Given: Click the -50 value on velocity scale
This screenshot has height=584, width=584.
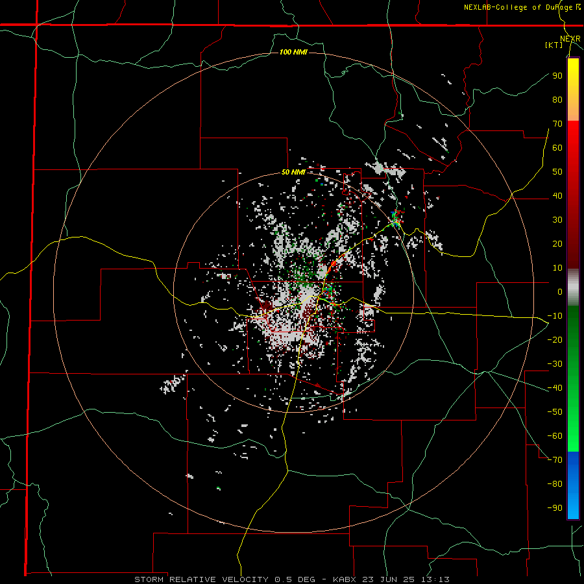Looking at the screenshot, I should [x=555, y=411].
